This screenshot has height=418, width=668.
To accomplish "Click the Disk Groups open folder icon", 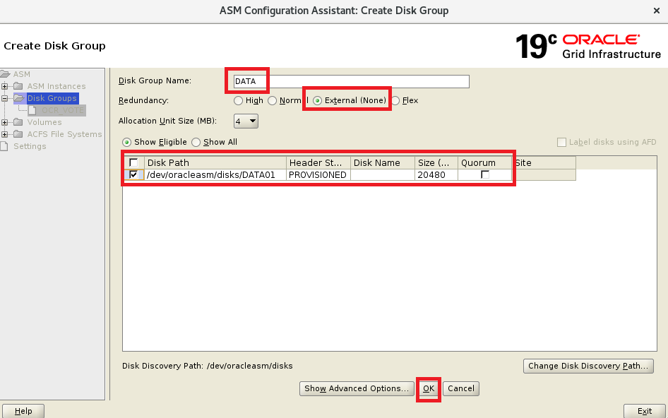I will click(x=19, y=98).
